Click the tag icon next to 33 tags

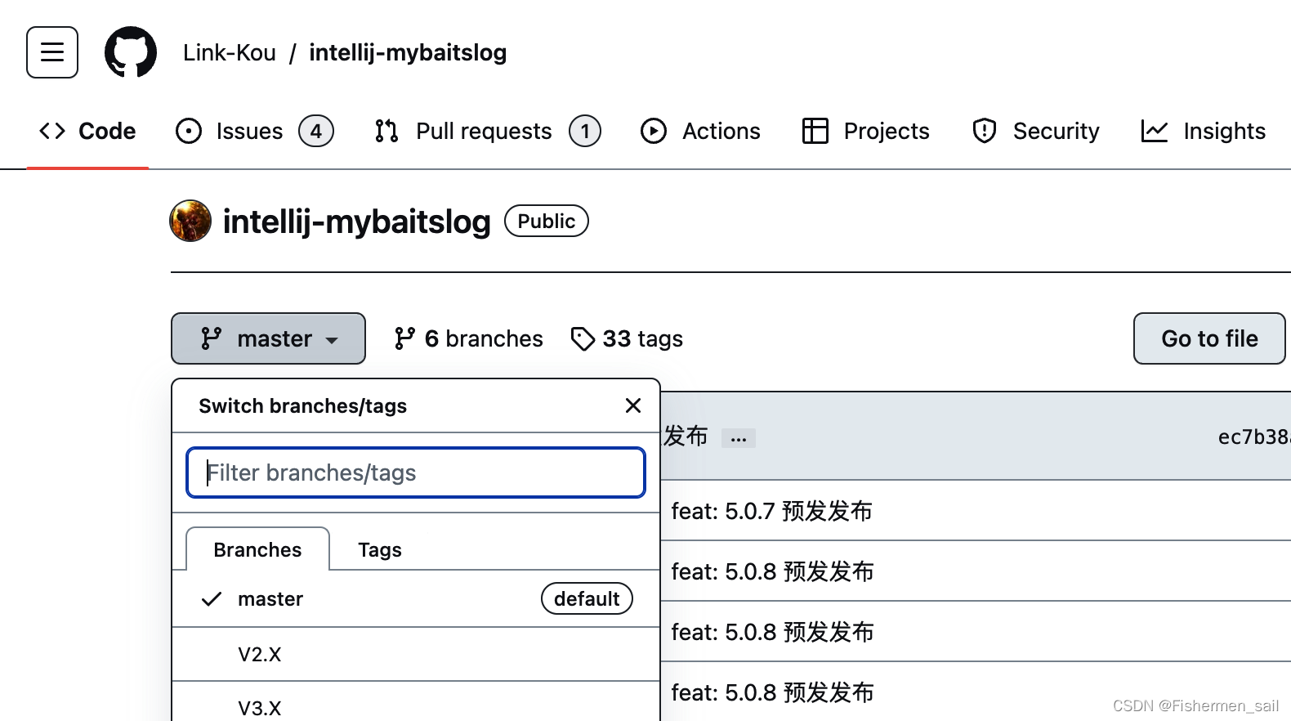[x=583, y=338]
